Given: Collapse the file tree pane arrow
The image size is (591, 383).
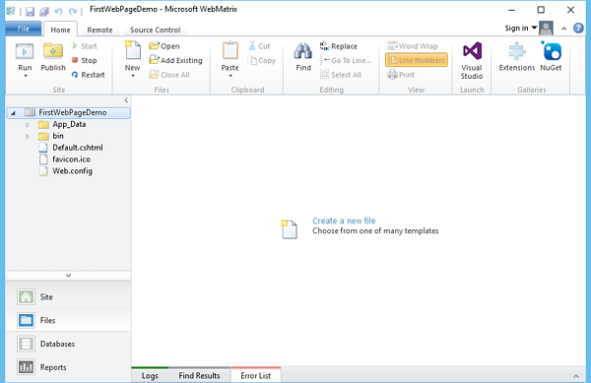Looking at the screenshot, I should click(126, 100).
